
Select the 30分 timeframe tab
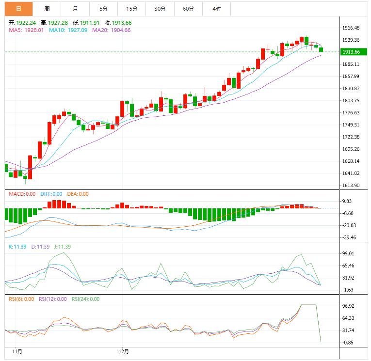point(160,9)
